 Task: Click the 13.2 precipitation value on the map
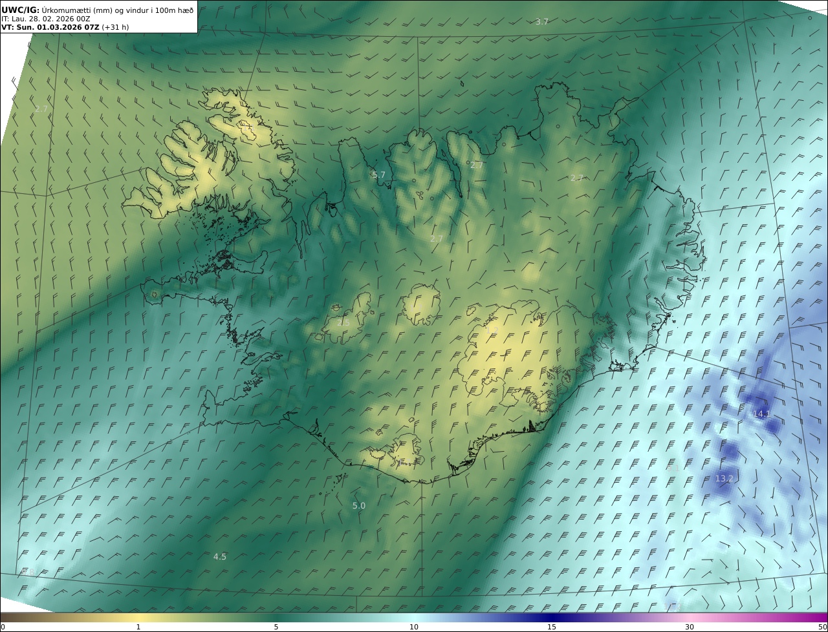[724, 479]
